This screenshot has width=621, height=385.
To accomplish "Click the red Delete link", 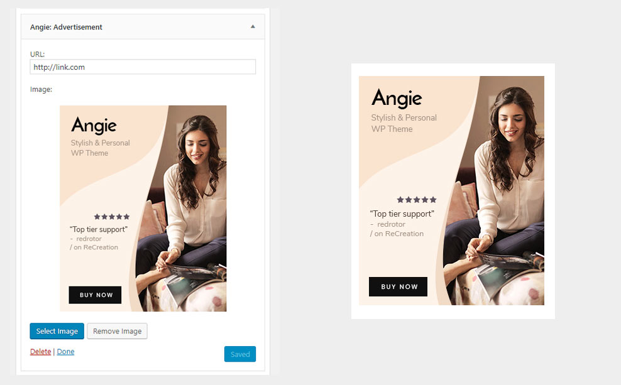I will pyautogui.click(x=40, y=352).
